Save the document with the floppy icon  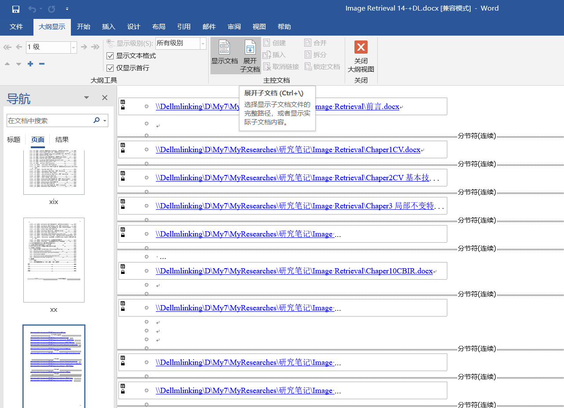coord(16,9)
